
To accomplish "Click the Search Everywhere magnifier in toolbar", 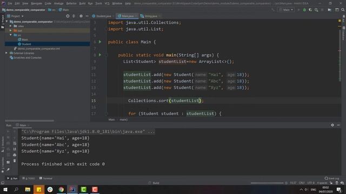I will pos(343,10).
